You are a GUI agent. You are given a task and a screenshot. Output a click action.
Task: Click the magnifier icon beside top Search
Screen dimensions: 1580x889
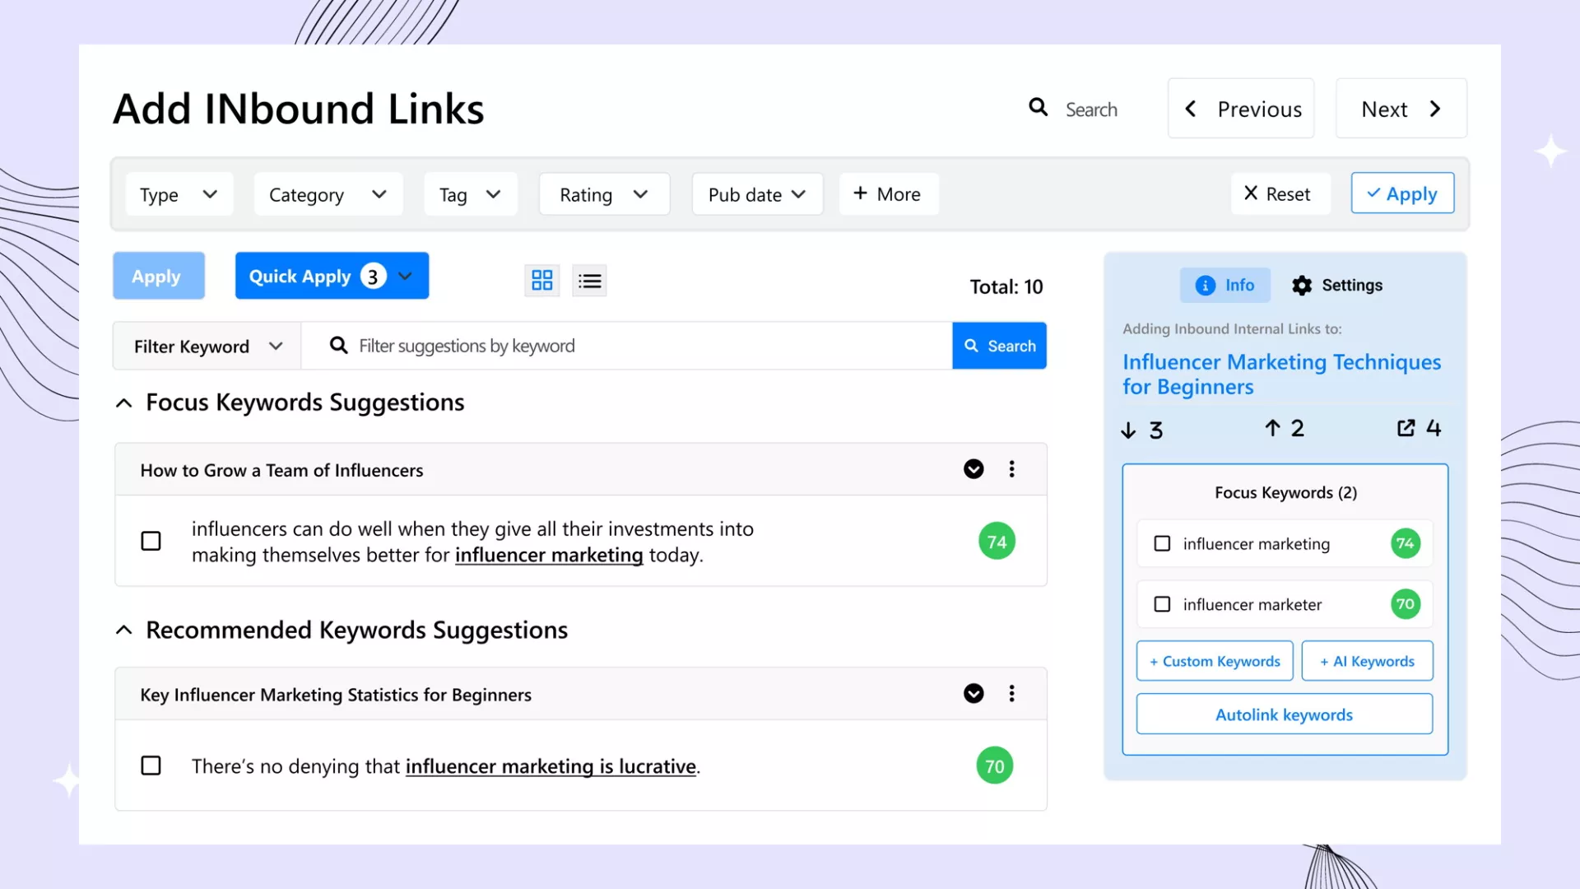click(1039, 108)
